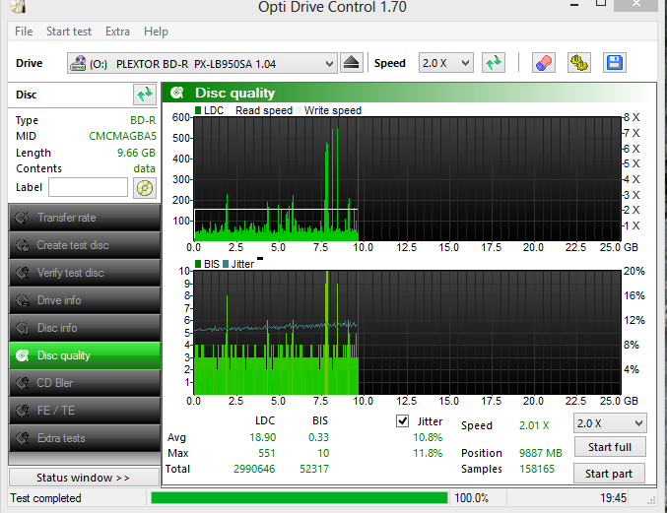Open the File menu
Viewport: 667px width, 513px height.
tap(24, 32)
